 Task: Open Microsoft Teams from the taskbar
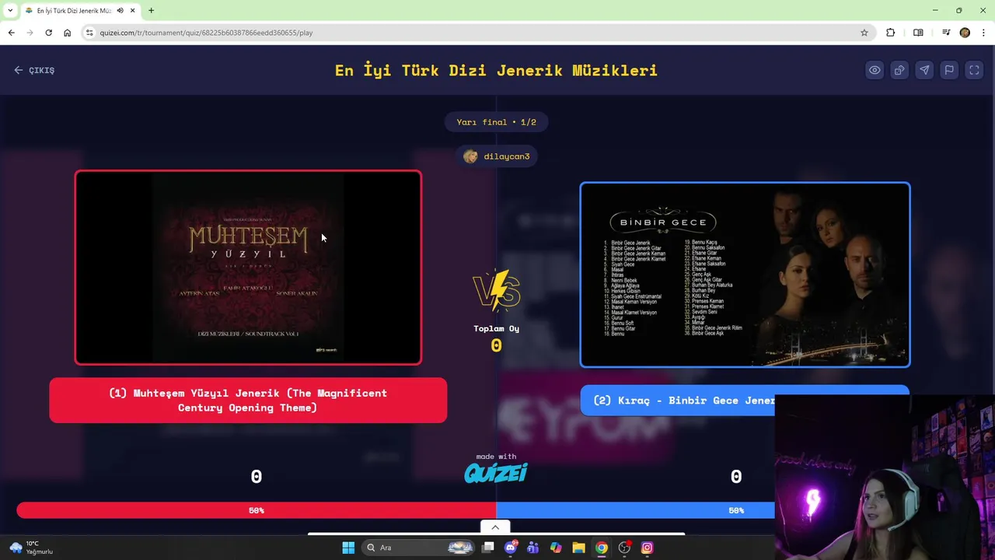point(533,548)
